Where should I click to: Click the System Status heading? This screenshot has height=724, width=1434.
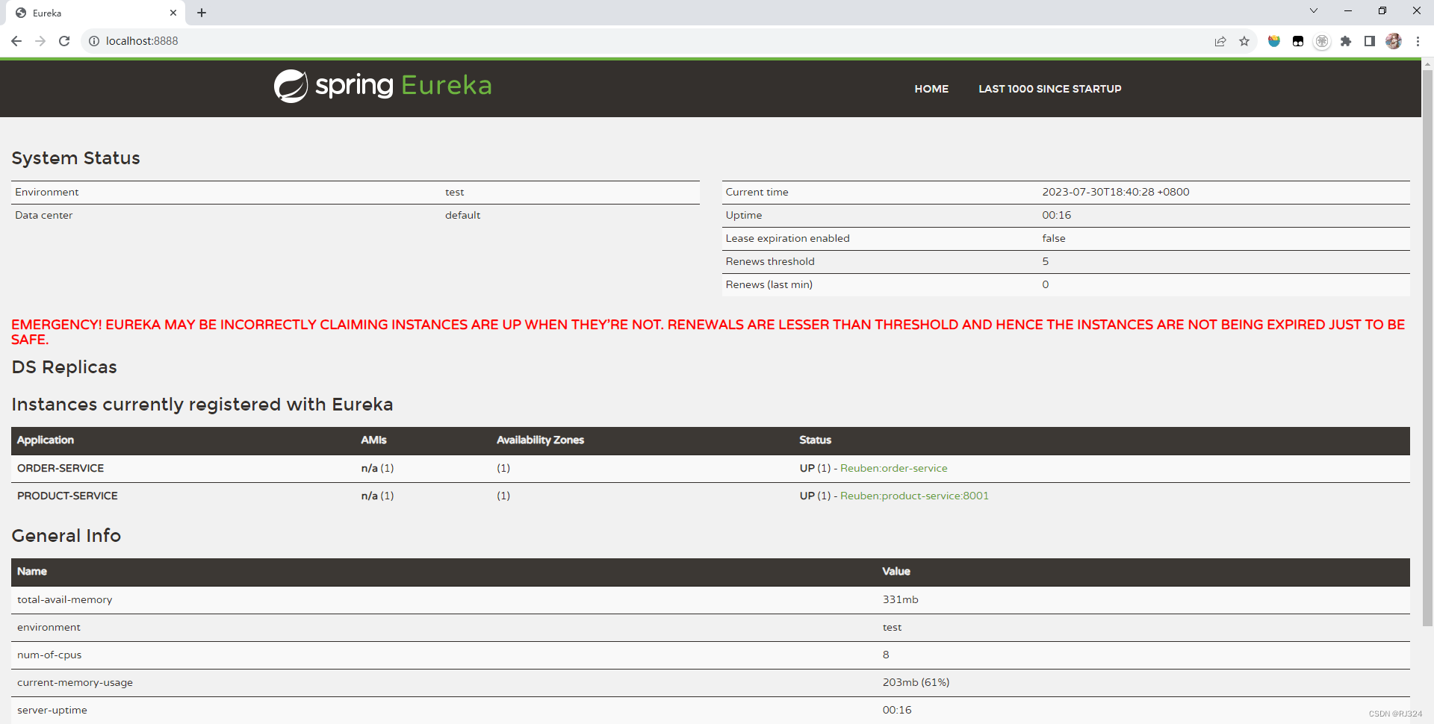click(x=75, y=158)
